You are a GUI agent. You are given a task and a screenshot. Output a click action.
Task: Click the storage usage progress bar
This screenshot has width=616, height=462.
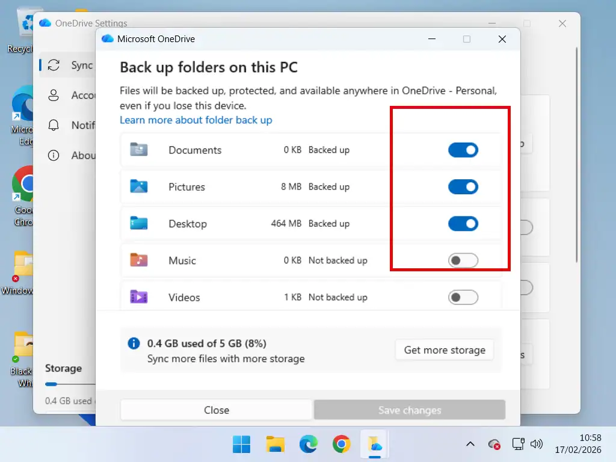[66, 384]
